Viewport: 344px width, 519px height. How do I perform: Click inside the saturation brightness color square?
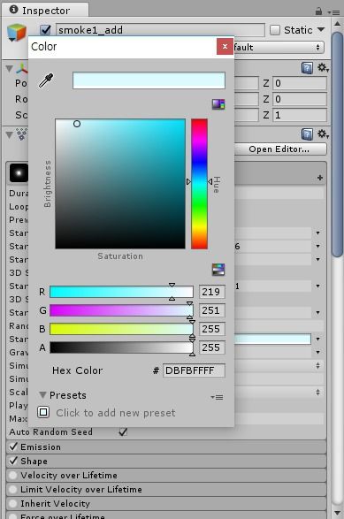[120, 184]
